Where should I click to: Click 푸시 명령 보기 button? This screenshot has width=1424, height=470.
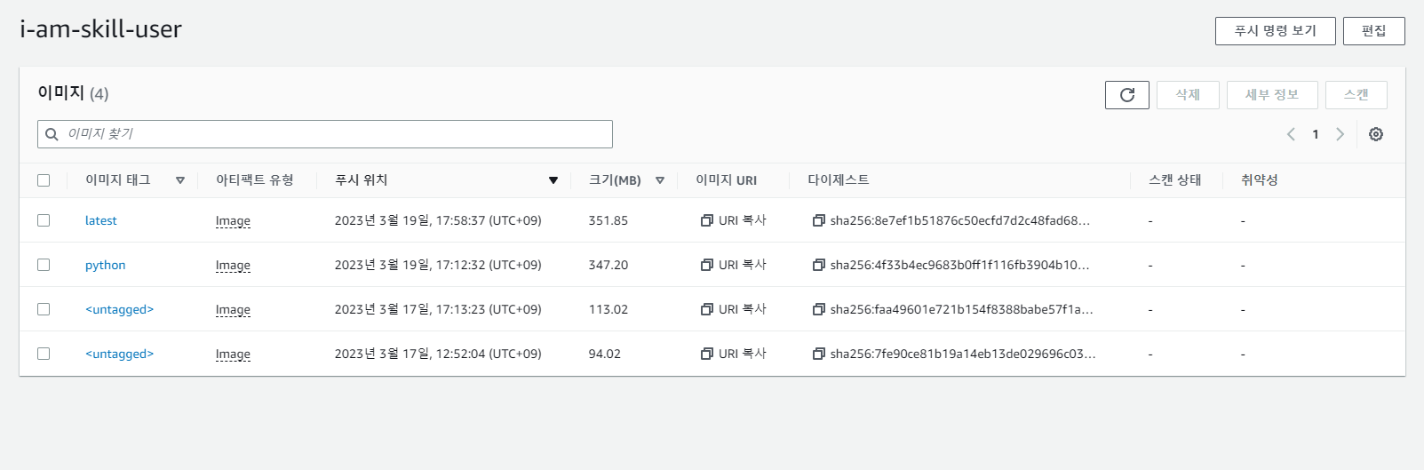tap(1276, 30)
